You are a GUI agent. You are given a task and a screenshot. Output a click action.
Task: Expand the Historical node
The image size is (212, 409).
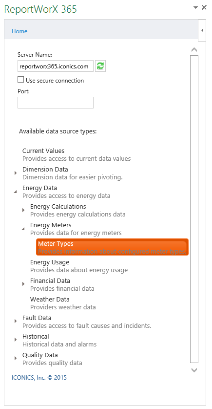click(x=16, y=340)
